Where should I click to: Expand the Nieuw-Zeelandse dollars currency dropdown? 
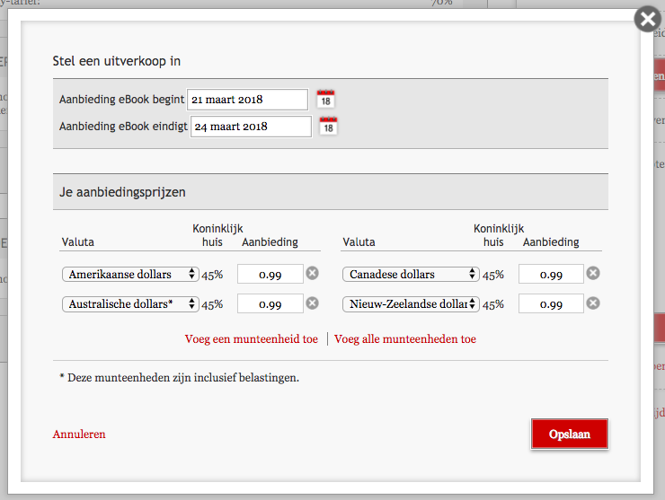click(411, 304)
